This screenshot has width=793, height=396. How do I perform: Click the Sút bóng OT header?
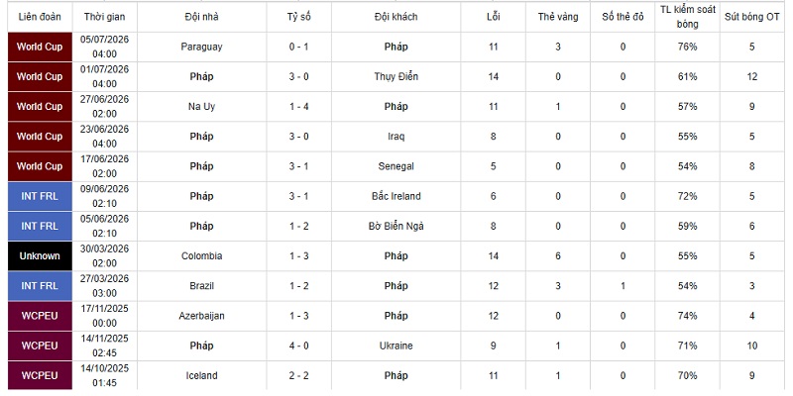point(752,17)
